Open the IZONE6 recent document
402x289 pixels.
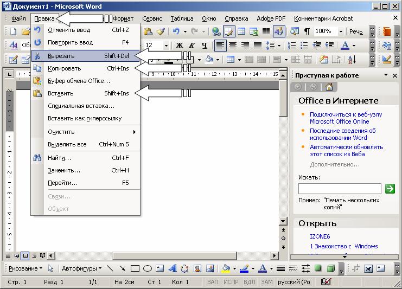point(320,236)
